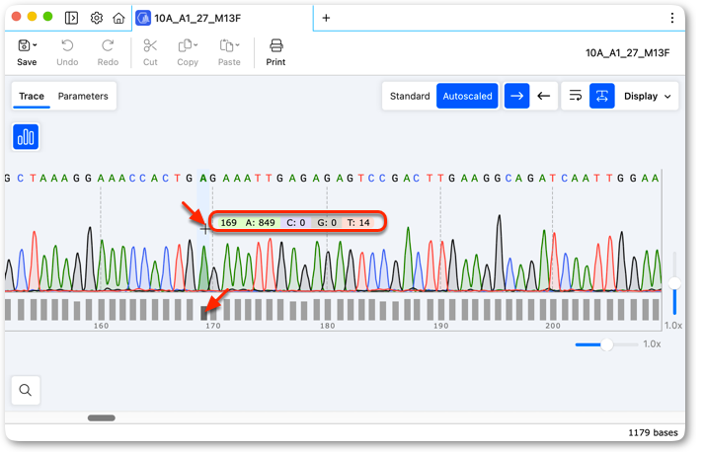Select reverse strand left arrow

click(544, 96)
